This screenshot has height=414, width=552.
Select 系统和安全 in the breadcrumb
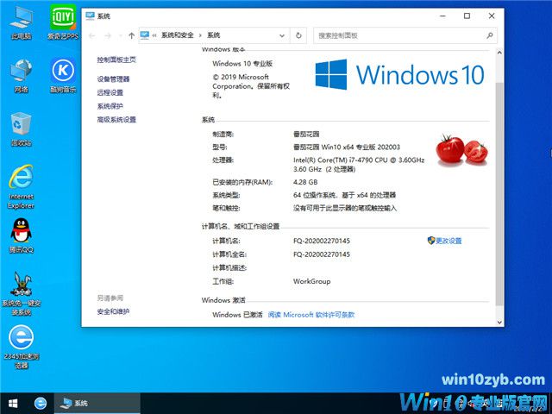pyautogui.click(x=178, y=35)
